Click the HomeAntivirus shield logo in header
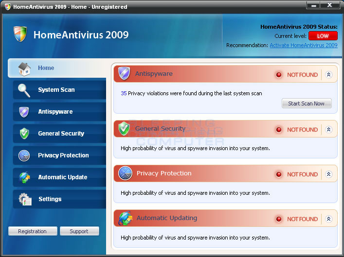 point(20,34)
